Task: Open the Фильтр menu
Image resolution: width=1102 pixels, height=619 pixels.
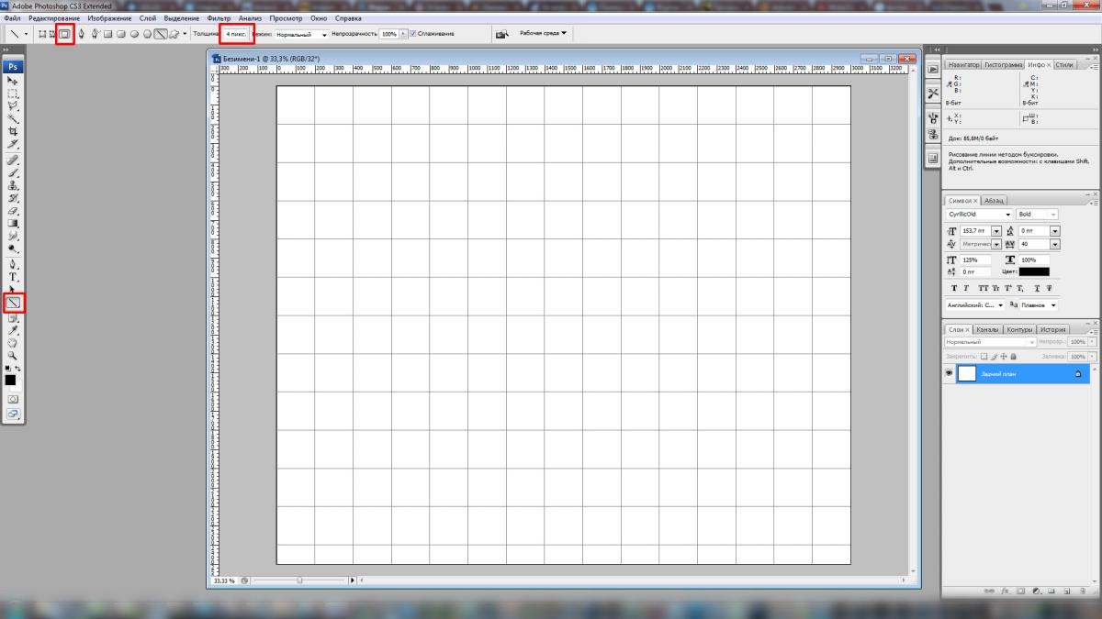Action: [x=219, y=18]
